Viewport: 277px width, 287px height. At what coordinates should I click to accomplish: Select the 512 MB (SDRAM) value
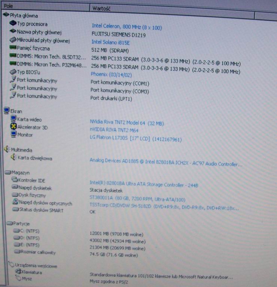pos(110,50)
